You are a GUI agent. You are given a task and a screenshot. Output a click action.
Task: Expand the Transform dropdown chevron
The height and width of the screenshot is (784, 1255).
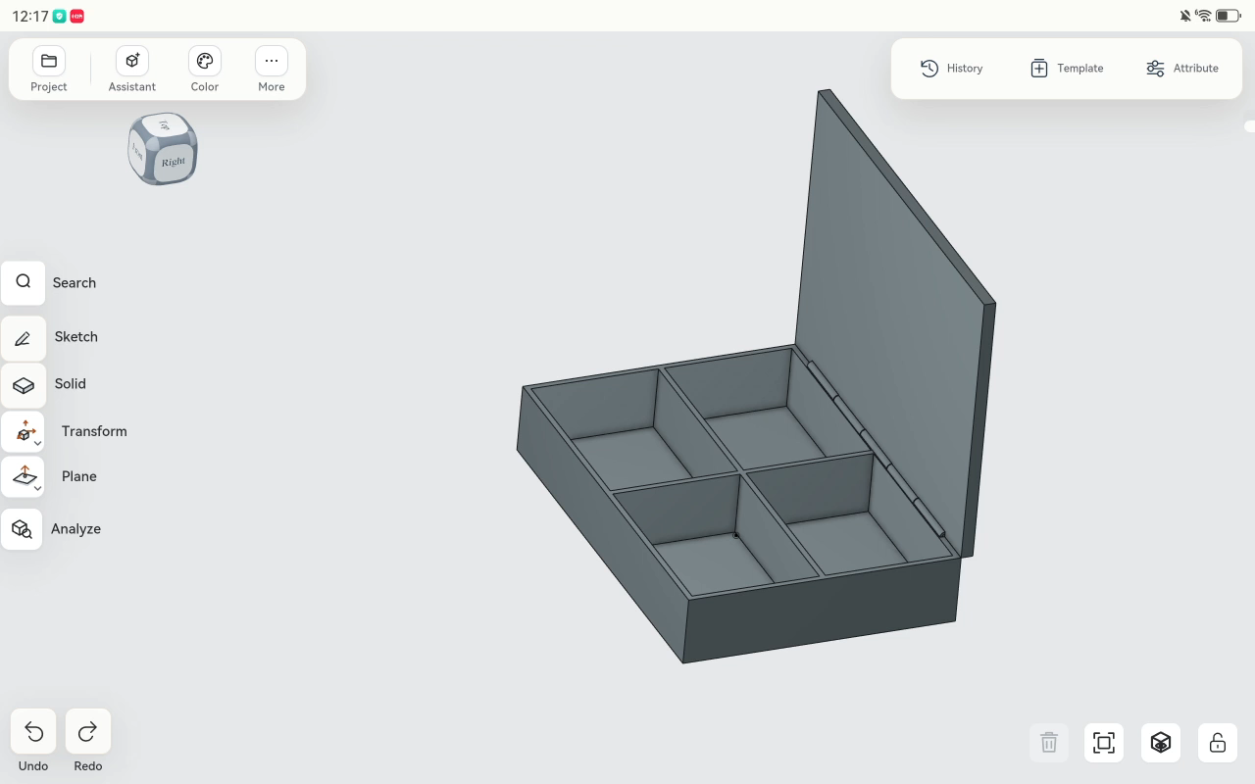(x=37, y=443)
